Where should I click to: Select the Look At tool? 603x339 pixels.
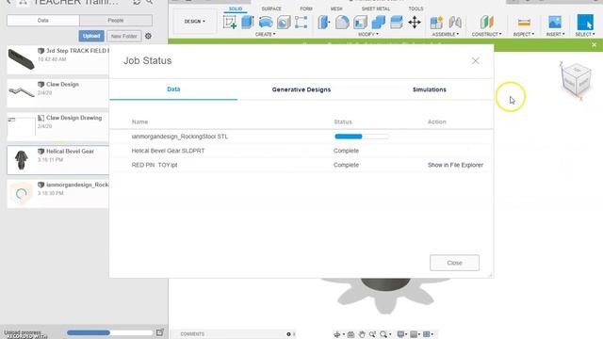[350, 334]
